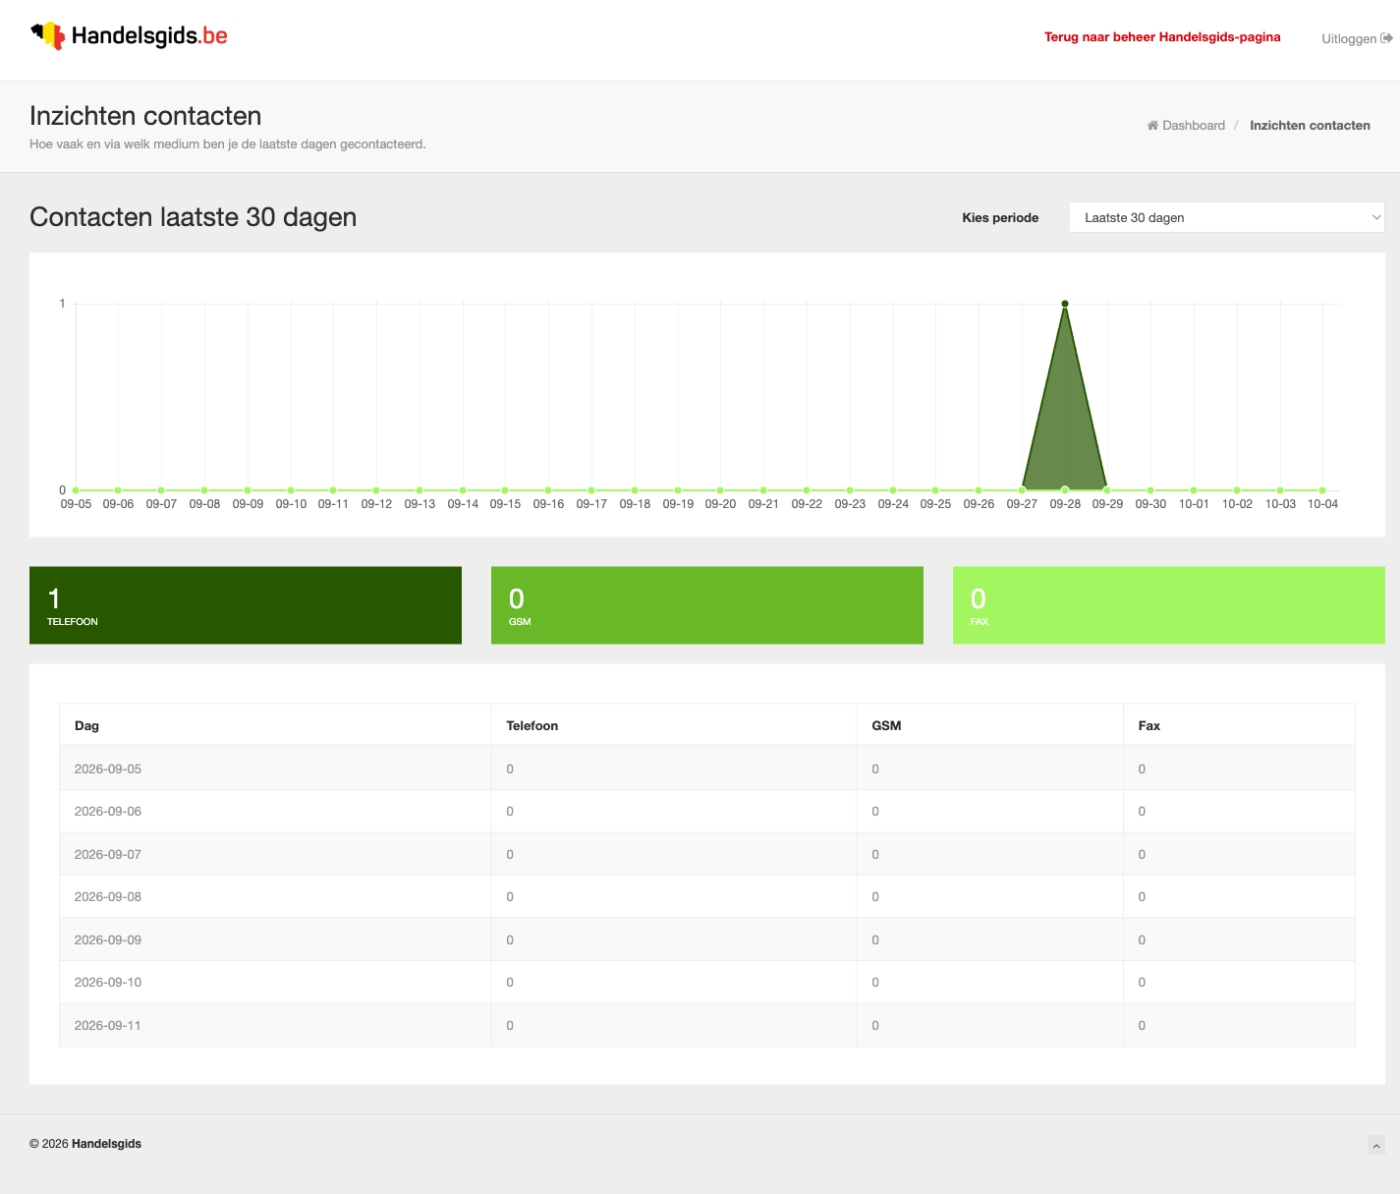Click the Handelsgids footer link
Screen dimensions: 1400x1194
tap(106, 1144)
